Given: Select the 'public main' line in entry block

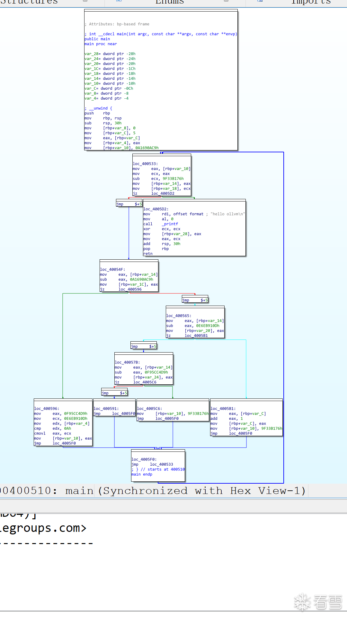Looking at the screenshot, I should coord(97,39).
